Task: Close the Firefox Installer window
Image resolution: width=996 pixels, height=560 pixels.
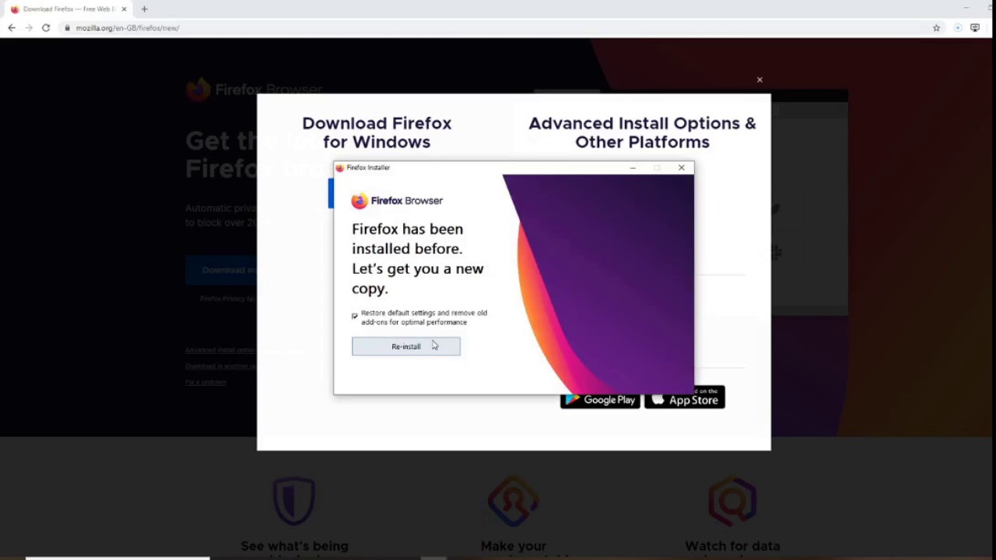Action: (682, 167)
